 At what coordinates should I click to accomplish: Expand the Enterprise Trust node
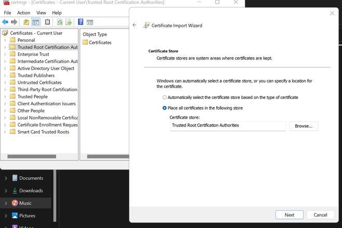5,54
